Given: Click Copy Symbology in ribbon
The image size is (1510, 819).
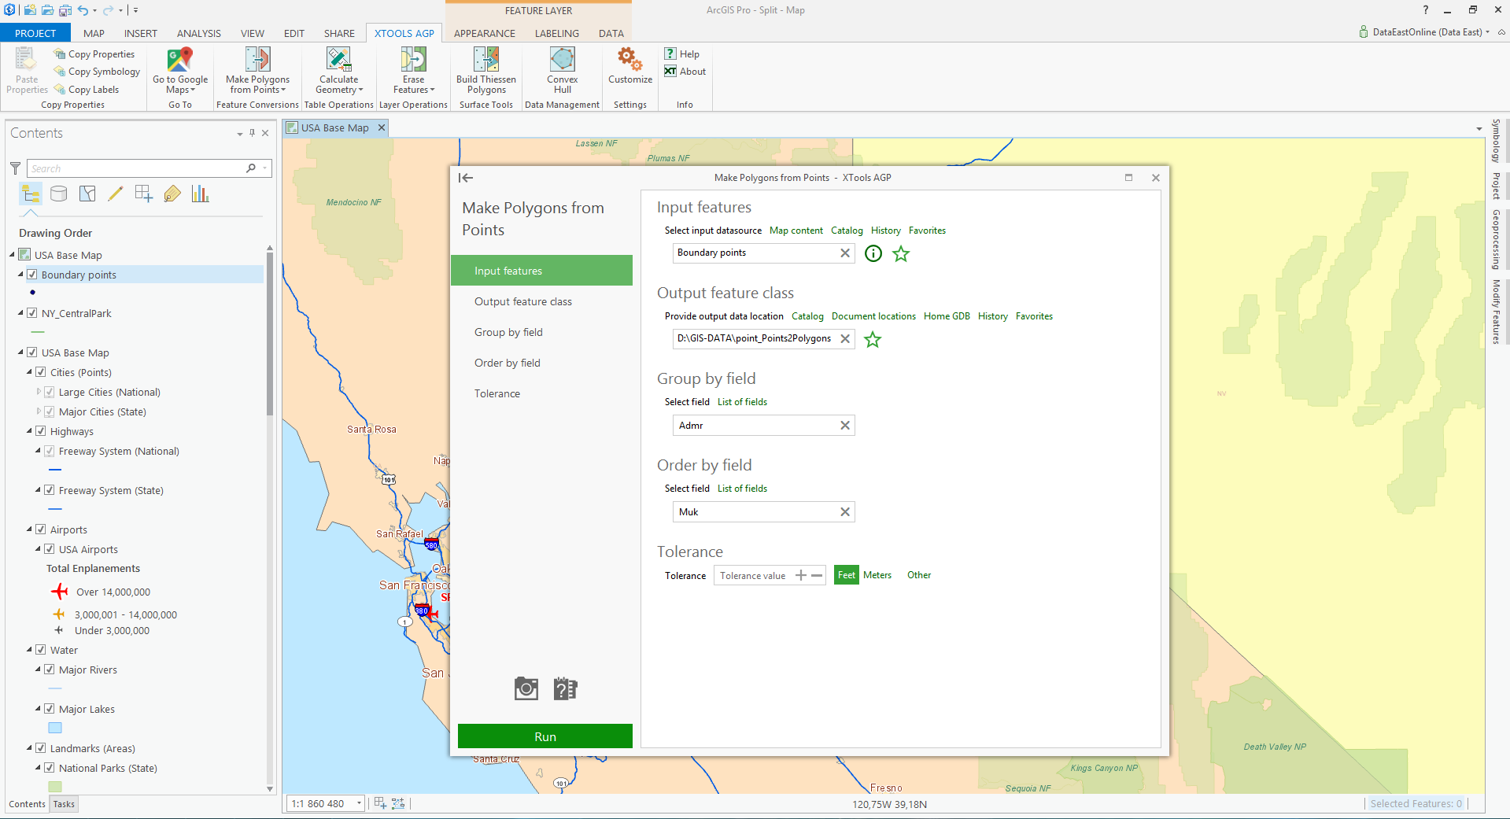Looking at the screenshot, I should click(x=97, y=71).
